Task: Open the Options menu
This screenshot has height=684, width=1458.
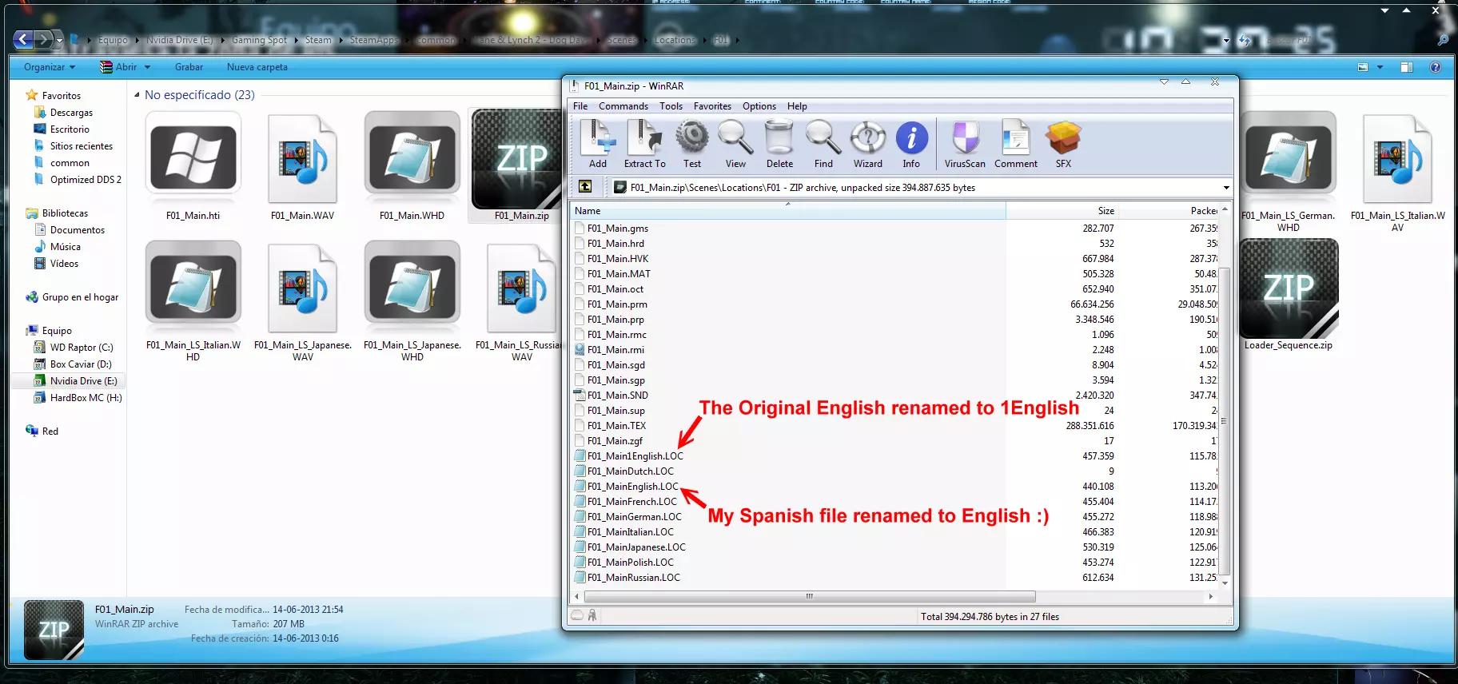Action: coord(759,106)
